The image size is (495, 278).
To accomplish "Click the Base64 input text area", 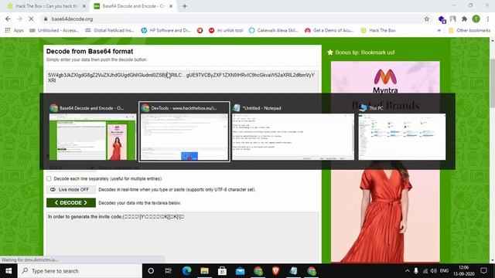I will click(183, 82).
